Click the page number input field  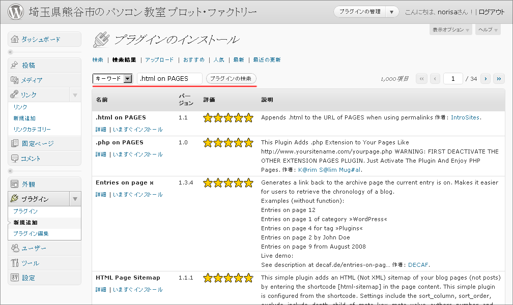453,79
